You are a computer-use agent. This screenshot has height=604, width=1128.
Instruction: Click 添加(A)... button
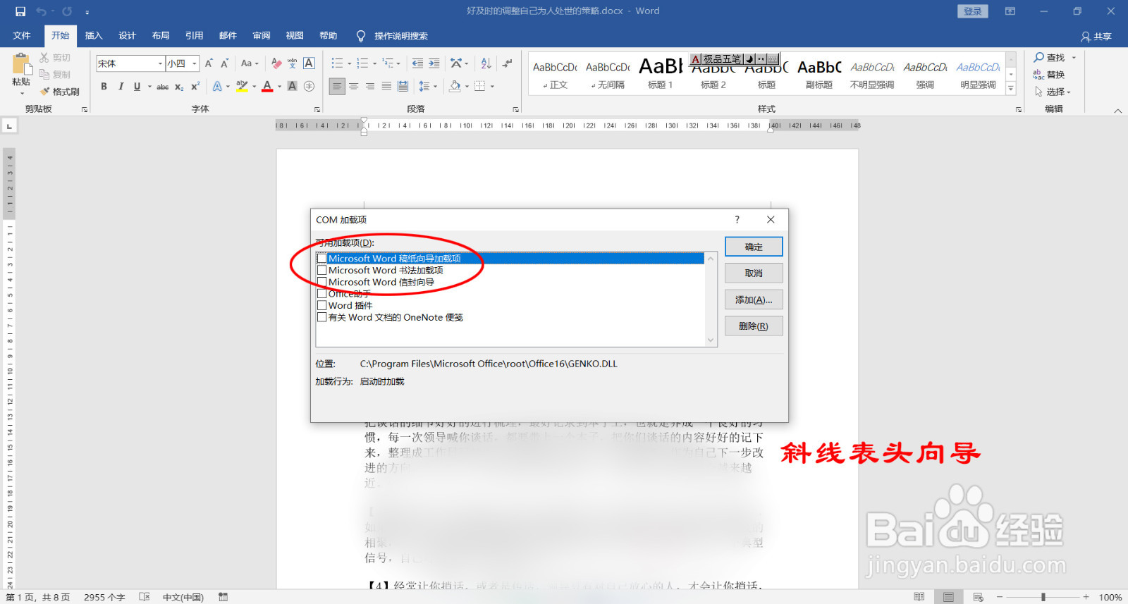(x=754, y=300)
